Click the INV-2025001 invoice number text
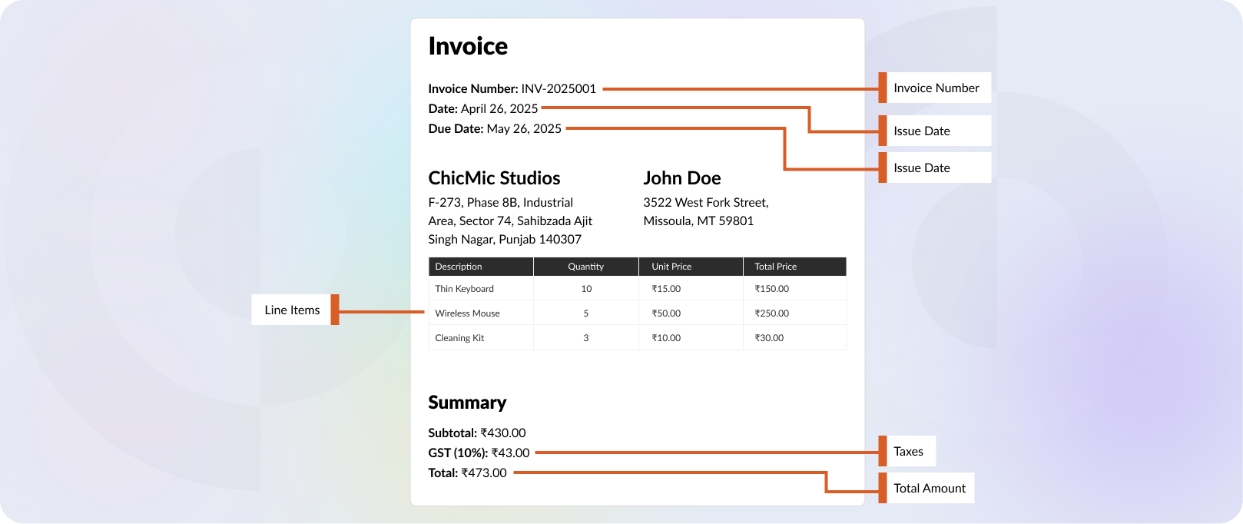This screenshot has height=524, width=1243. [x=559, y=89]
